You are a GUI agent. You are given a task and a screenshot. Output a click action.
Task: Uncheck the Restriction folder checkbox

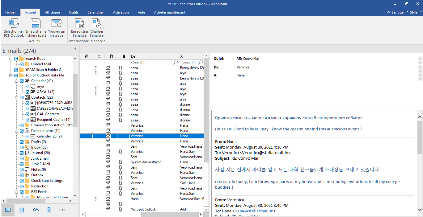[22, 186]
